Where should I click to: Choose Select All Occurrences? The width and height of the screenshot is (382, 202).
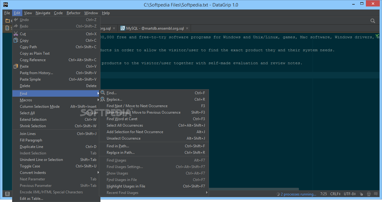click(154, 125)
